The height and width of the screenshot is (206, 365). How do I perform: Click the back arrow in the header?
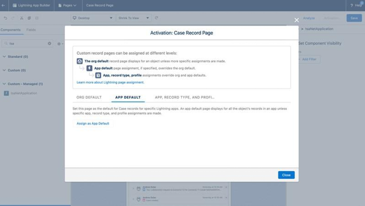point(4,5)
